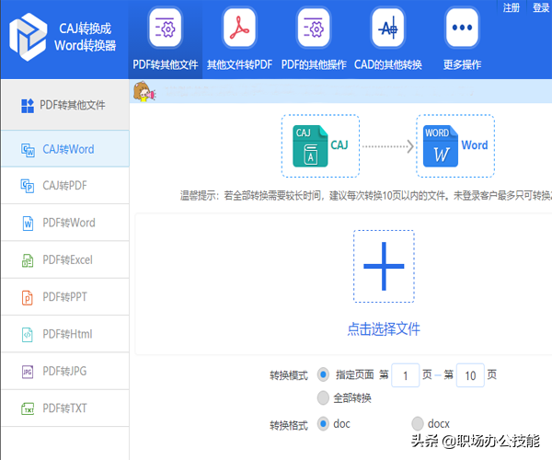This screenshot has height=460, width=552.
Task: Switch to CAJ转Word in sidebar
Action: [65, 149]
